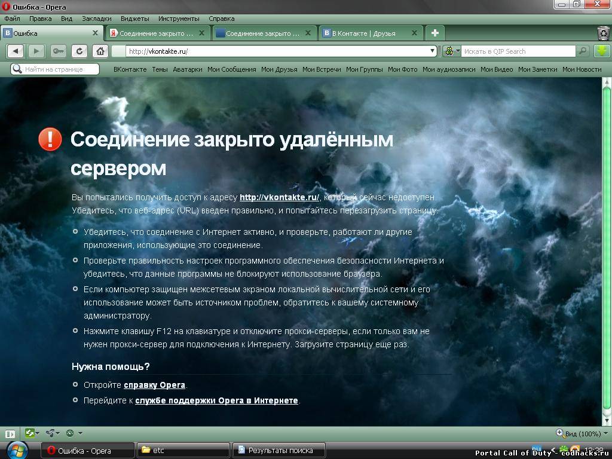
Task: Open the Темы bookmark
Action: click(x=160, y=69)
